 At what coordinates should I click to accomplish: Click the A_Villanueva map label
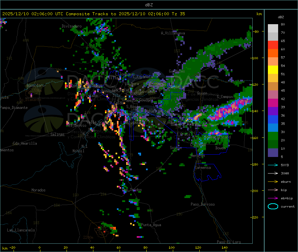(173, 33)
